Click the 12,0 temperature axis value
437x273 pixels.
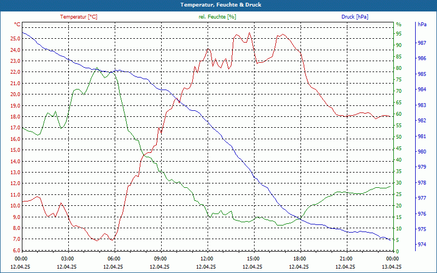click(x=15, y=183)
